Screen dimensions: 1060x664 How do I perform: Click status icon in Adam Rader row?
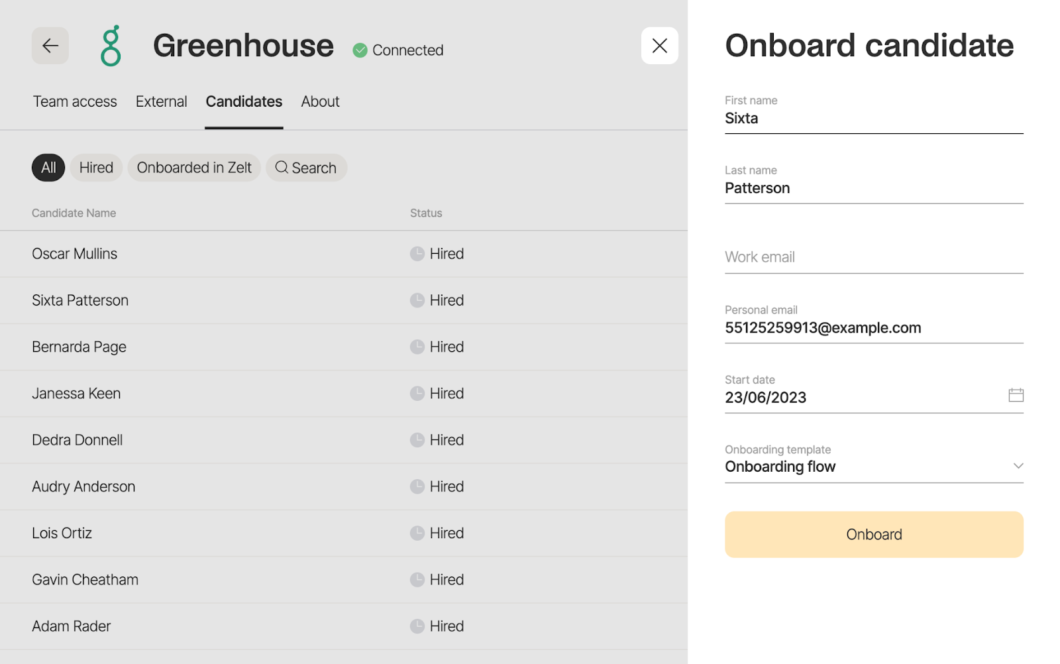pos(417,626)
